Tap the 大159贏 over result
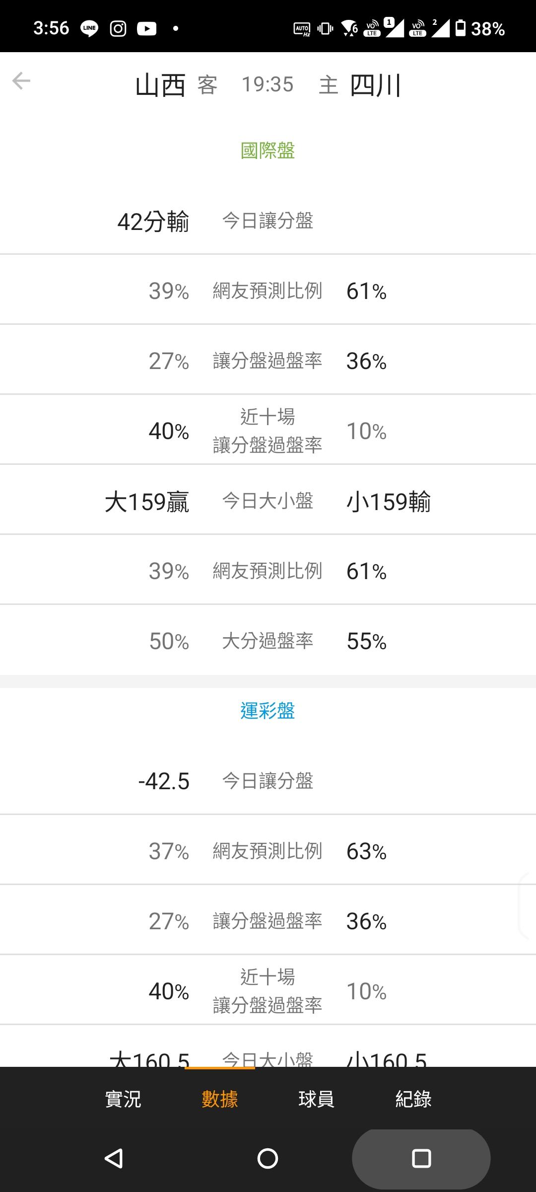The width and height of the screenshot is (536, 1192). pyautogui.click(x=147, y=501)
